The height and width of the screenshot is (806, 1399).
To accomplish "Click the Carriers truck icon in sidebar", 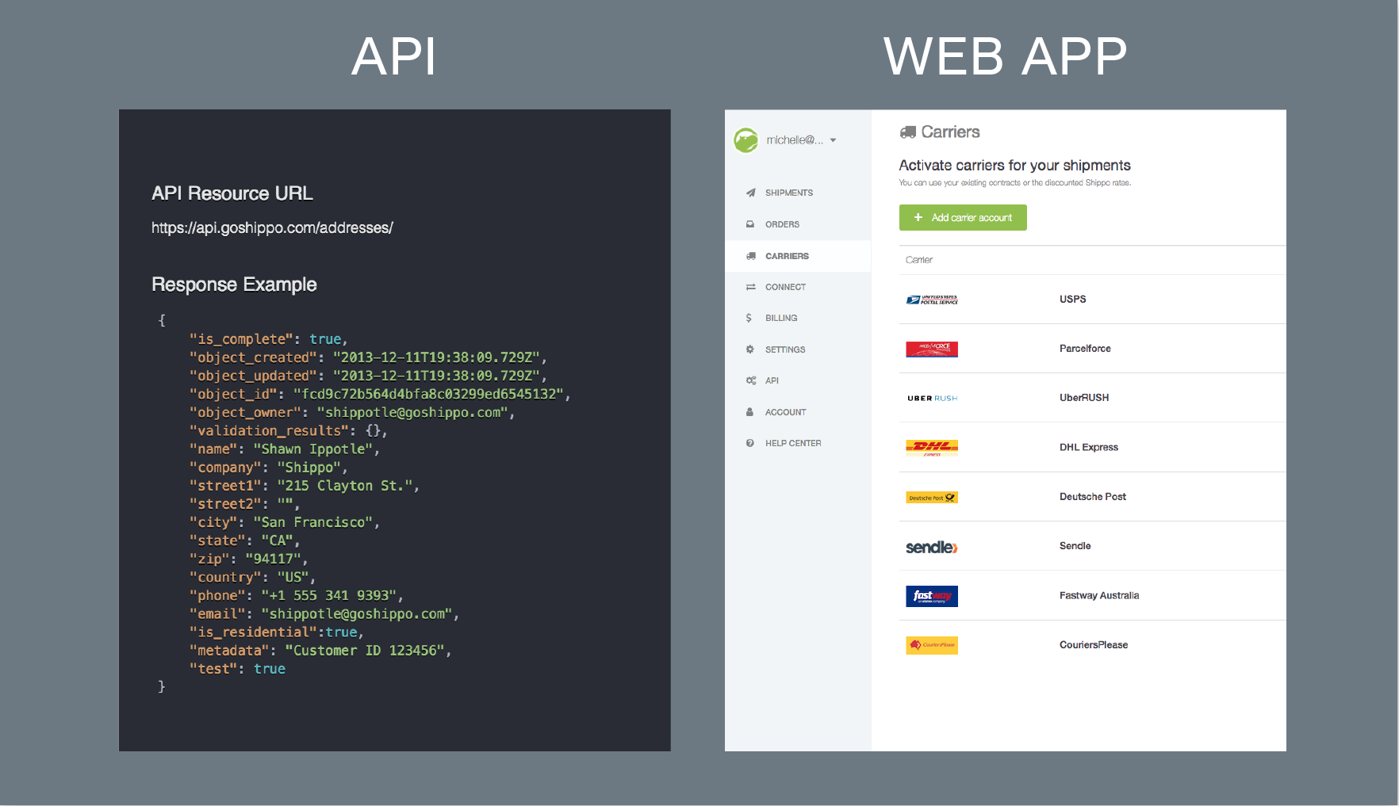I will [x=750, y=256].
